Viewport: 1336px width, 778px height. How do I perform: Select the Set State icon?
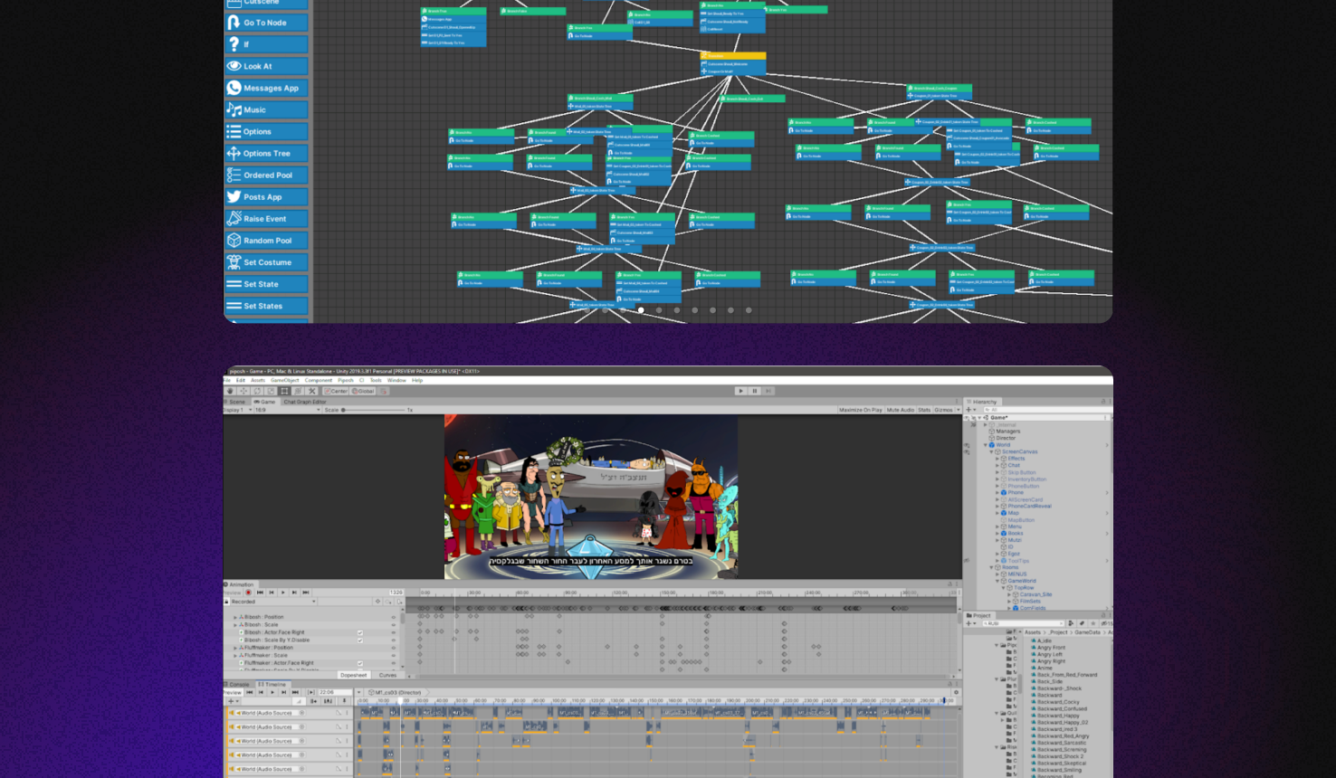[x=234, y=284]
